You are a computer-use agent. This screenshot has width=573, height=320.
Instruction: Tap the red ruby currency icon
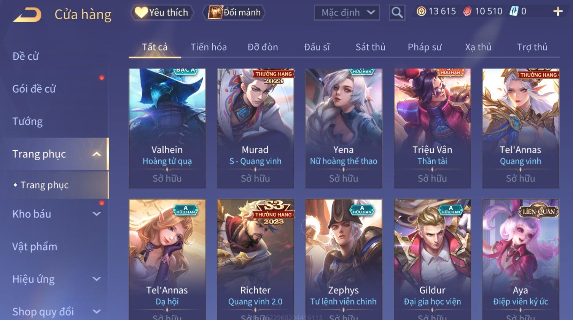(467, 11)
